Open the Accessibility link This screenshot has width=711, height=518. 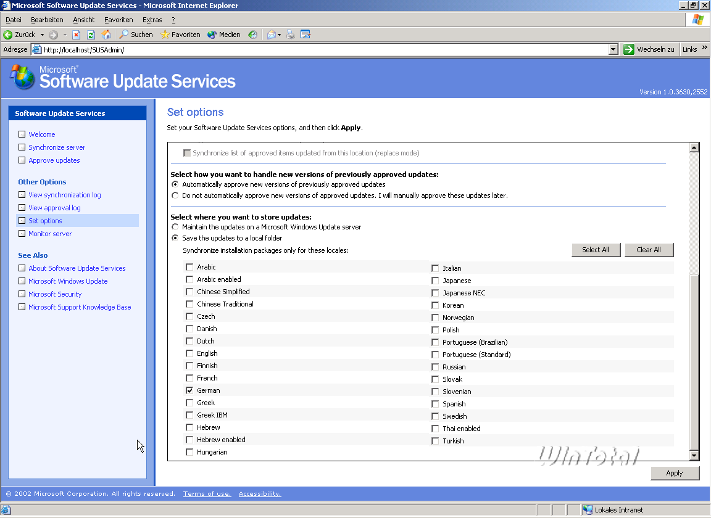tap(260, 493)
